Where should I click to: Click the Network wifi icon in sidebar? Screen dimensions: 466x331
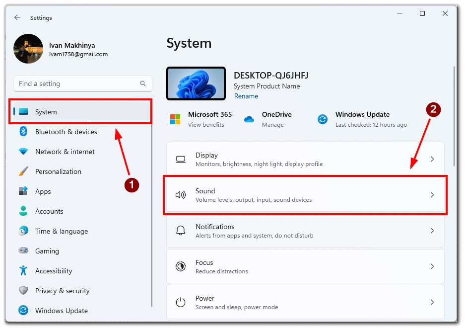point(23,151)
